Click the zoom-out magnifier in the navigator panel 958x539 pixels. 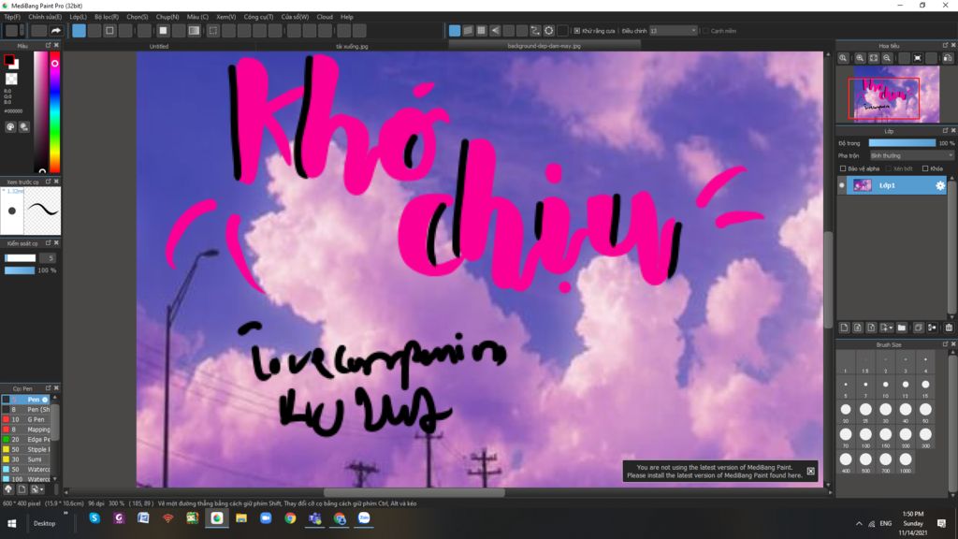coord(887,58)
